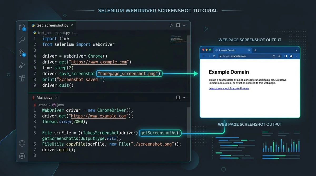
Task: Open the Search magnifier in activity bar
Action: [22, 40]
